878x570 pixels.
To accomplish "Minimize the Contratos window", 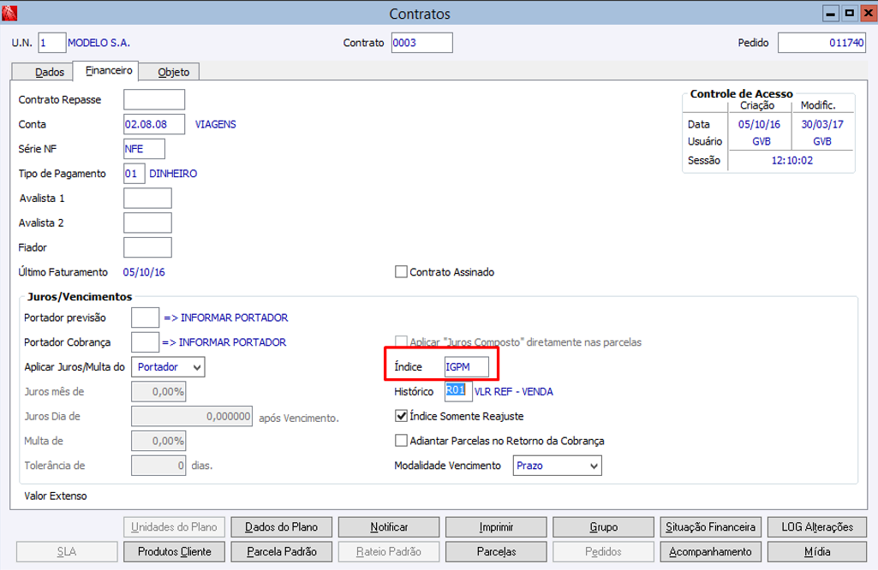I will [x=830, y=13].
